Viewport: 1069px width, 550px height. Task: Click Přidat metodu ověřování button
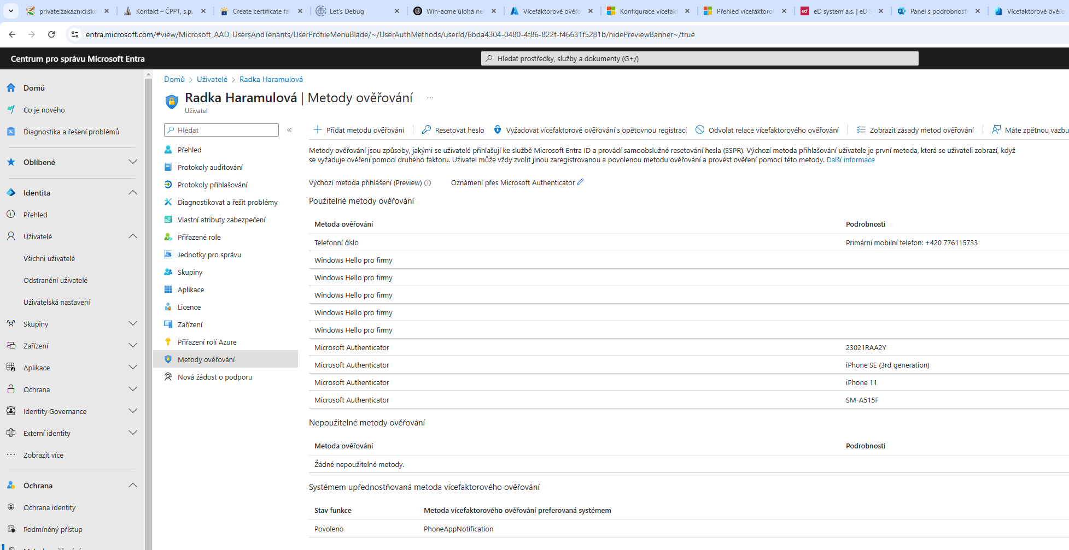pos(359,130)
